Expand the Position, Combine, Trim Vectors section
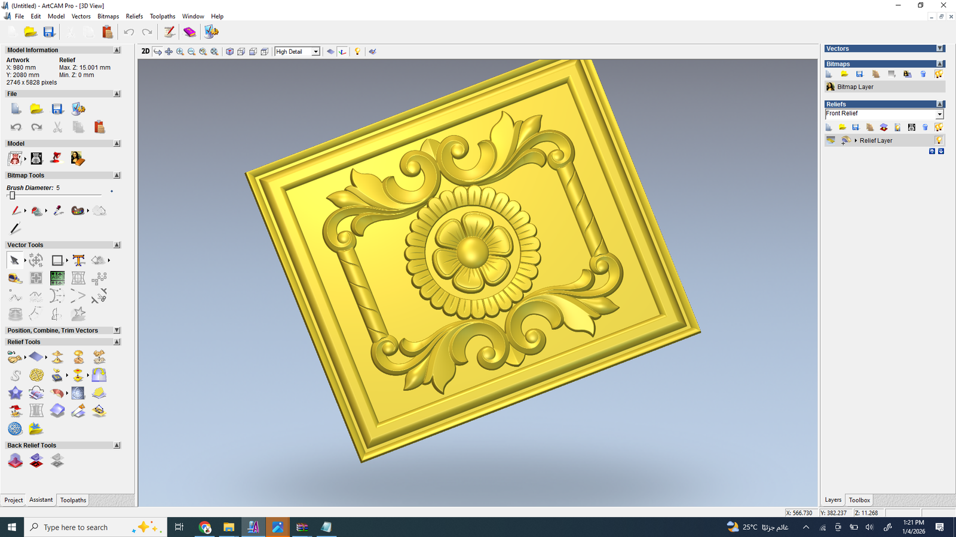The height and width of the screenshot is (537, 956). (x=117, y=331)
